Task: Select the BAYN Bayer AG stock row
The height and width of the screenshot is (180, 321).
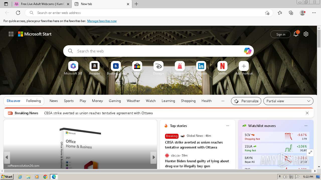Action: point(276,160)
